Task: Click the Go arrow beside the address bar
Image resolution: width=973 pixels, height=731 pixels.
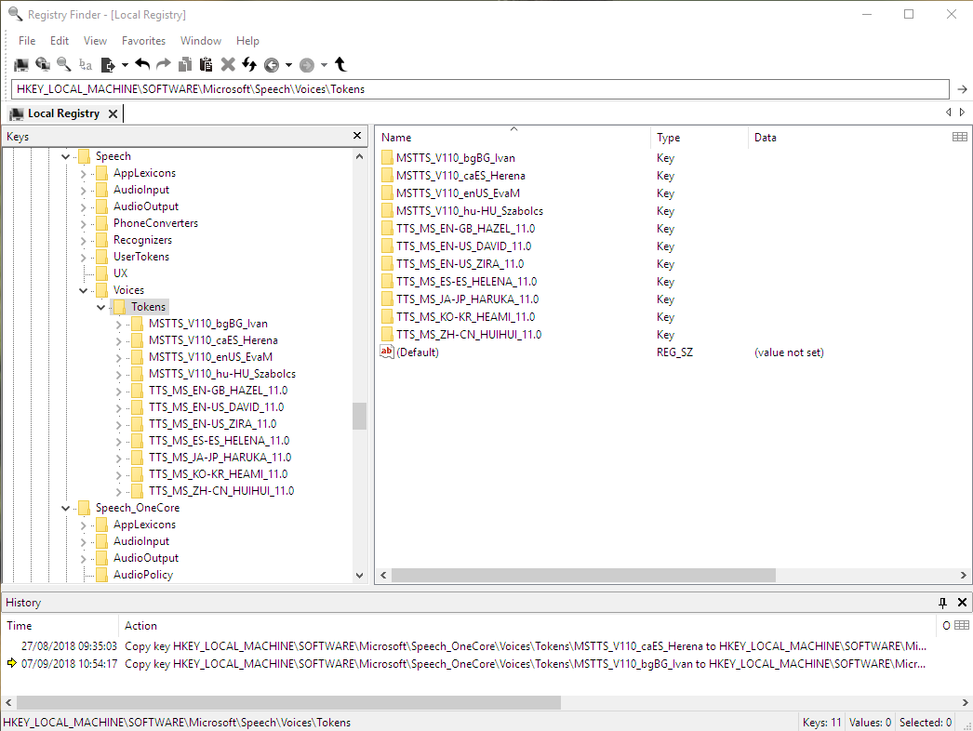Action: coord(962,89)
